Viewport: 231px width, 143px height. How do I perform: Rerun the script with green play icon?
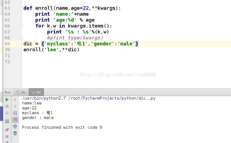pyautogui.click(x=7, y=100)
